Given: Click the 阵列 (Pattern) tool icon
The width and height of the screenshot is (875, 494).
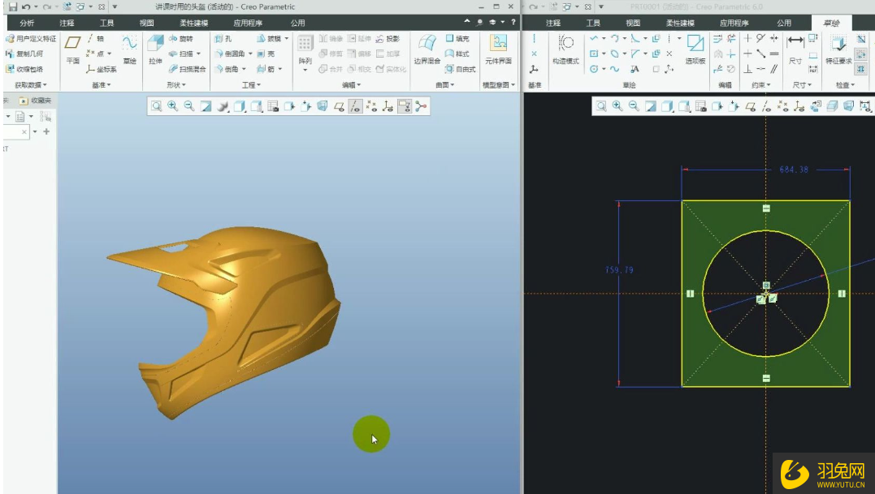Looking at the screenshot, I should (x=305, y=47).
